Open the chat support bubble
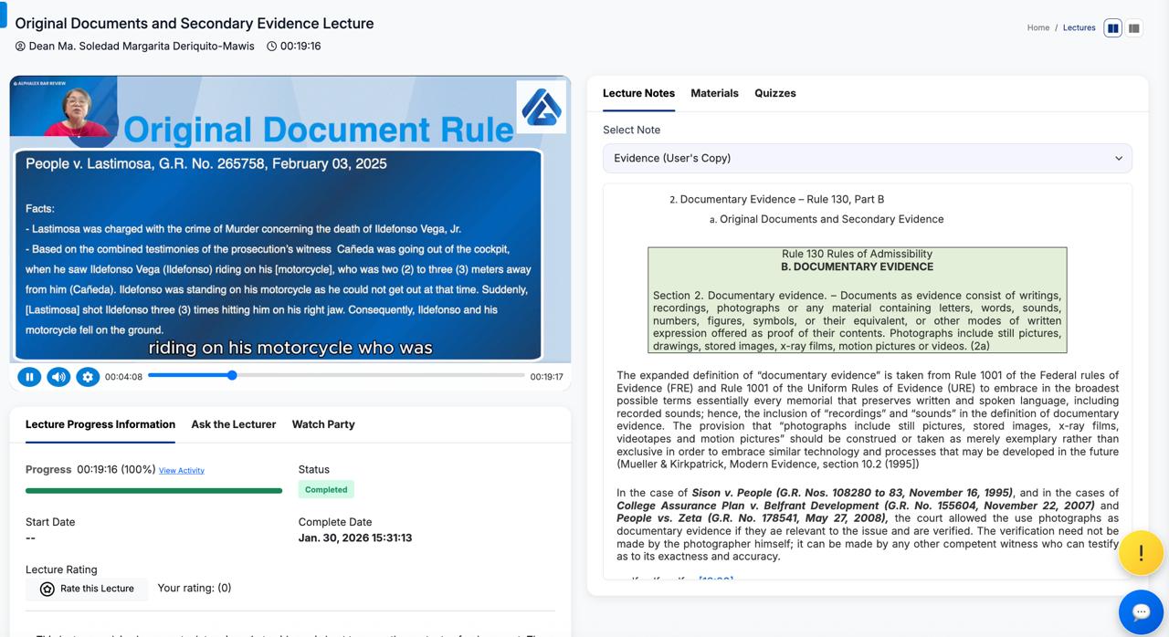Image resolution: width=1169 pixels, height=637 pixels. point(1141,611)
